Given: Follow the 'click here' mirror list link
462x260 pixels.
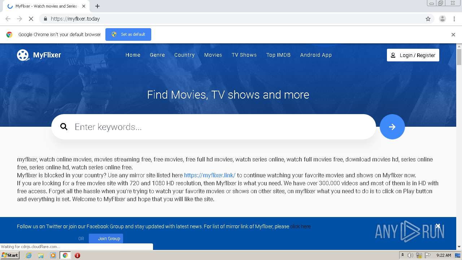Looking at the screenshot, I should (x=301, y=226).
